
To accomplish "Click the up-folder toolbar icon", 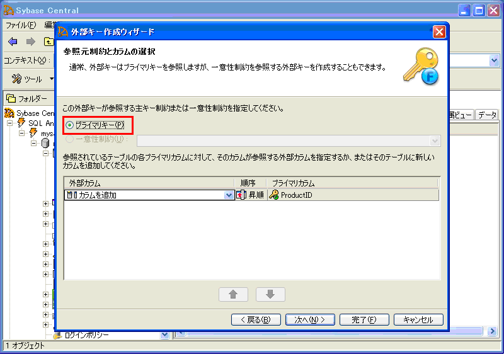I will coord(49,42).
